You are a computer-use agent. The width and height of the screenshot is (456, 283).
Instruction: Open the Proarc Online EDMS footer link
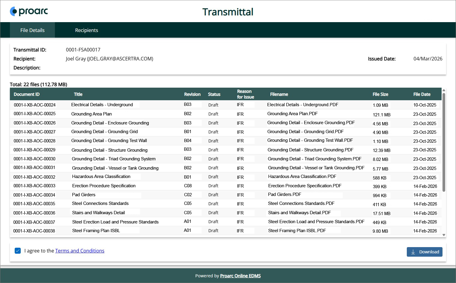pos(240,276)
